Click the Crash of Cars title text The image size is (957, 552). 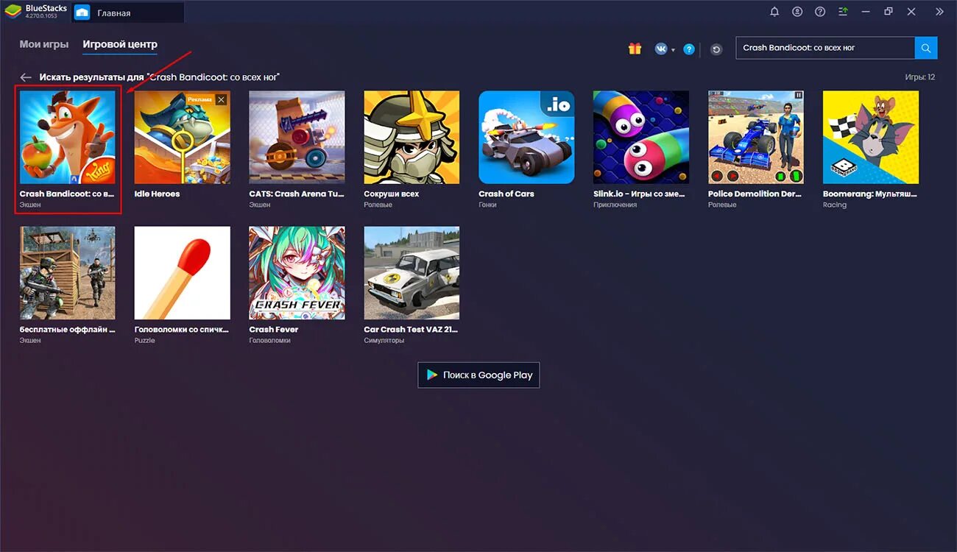coord(506,194)
